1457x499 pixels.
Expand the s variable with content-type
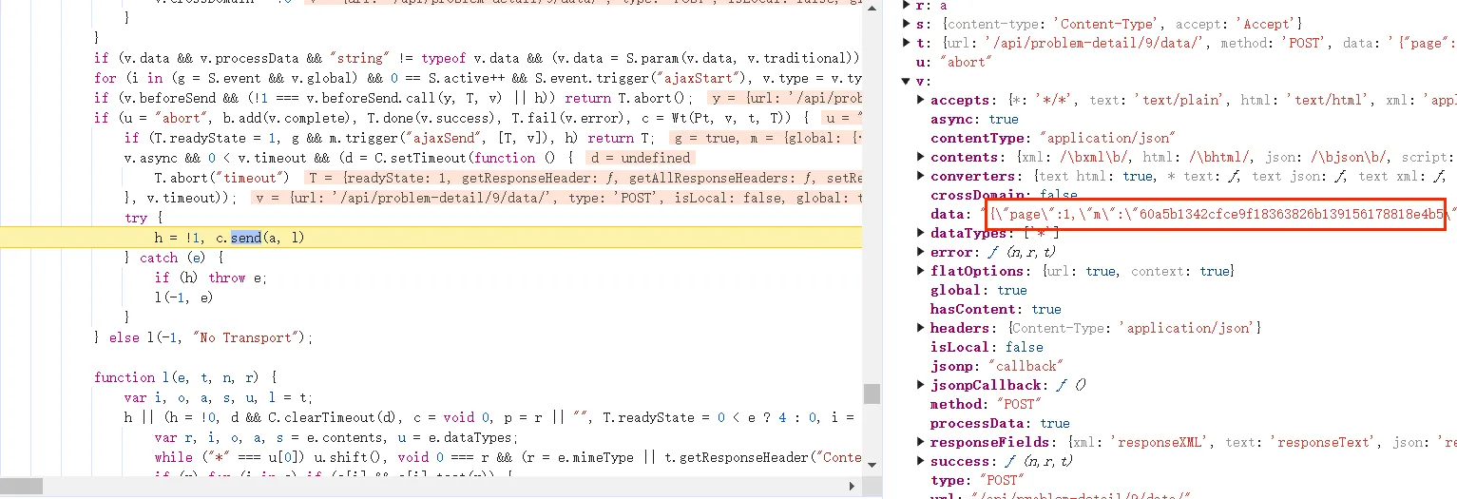[x=906, y=24]
